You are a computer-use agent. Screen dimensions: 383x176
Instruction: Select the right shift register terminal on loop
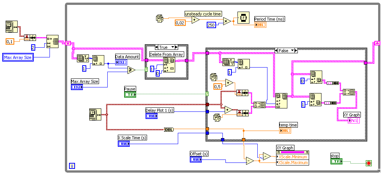(x=377, y=43)
